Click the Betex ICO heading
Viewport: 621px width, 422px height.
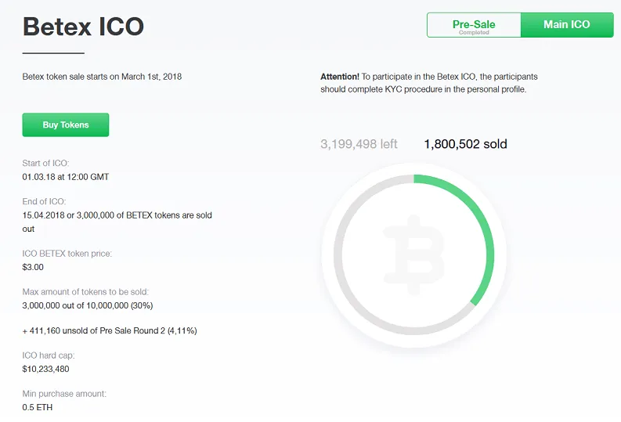(x=83, y=27)
